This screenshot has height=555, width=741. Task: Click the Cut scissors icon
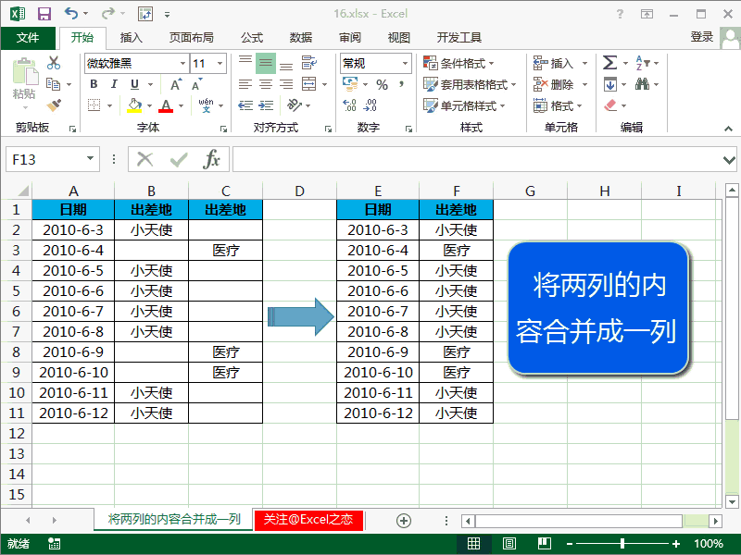point(54,63)
